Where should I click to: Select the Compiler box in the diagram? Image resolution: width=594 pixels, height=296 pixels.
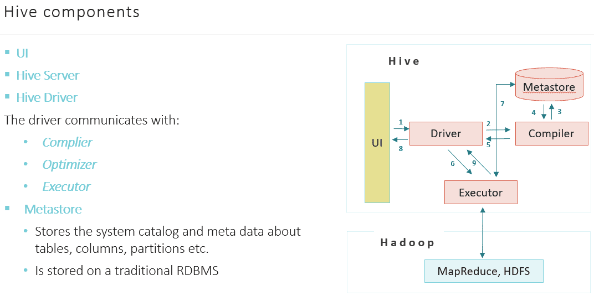point(551,133)
